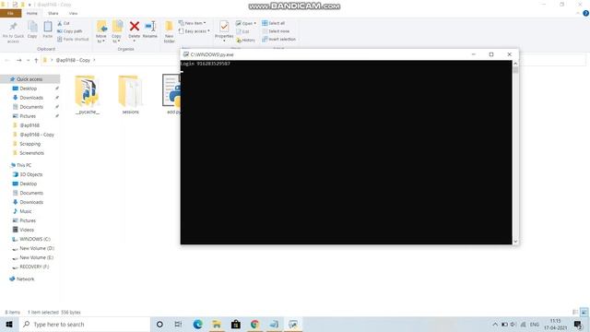Click the console scrollbar down arrow
The height and width of the screenshot is (332, 590).
point(515,242)
